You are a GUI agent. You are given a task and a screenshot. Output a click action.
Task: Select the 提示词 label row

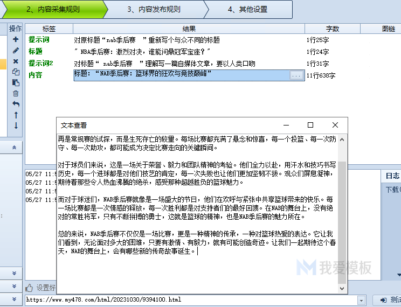coord(39,40)
